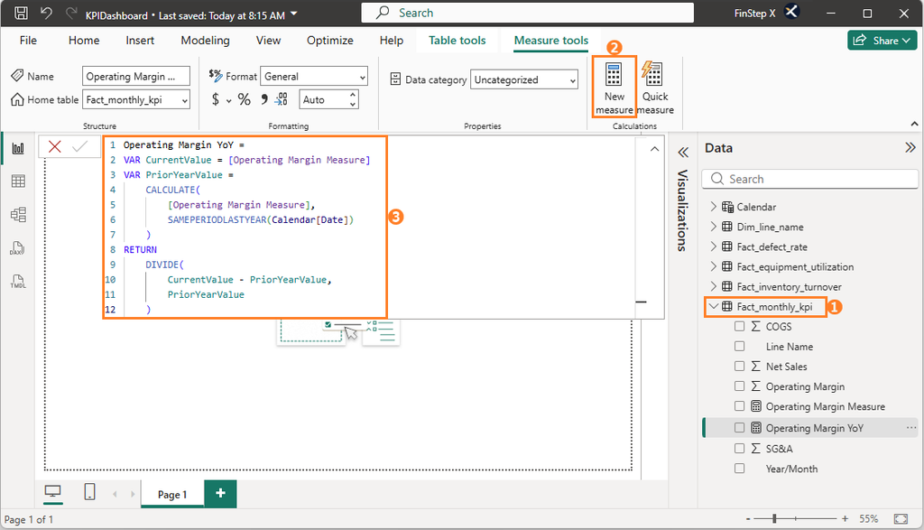This screenshot has width=924, height=530.
Task: Switch to the Home tab
Action: click(84, 40)
